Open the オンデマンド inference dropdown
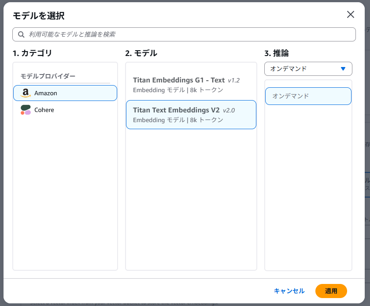 point(308,69)
